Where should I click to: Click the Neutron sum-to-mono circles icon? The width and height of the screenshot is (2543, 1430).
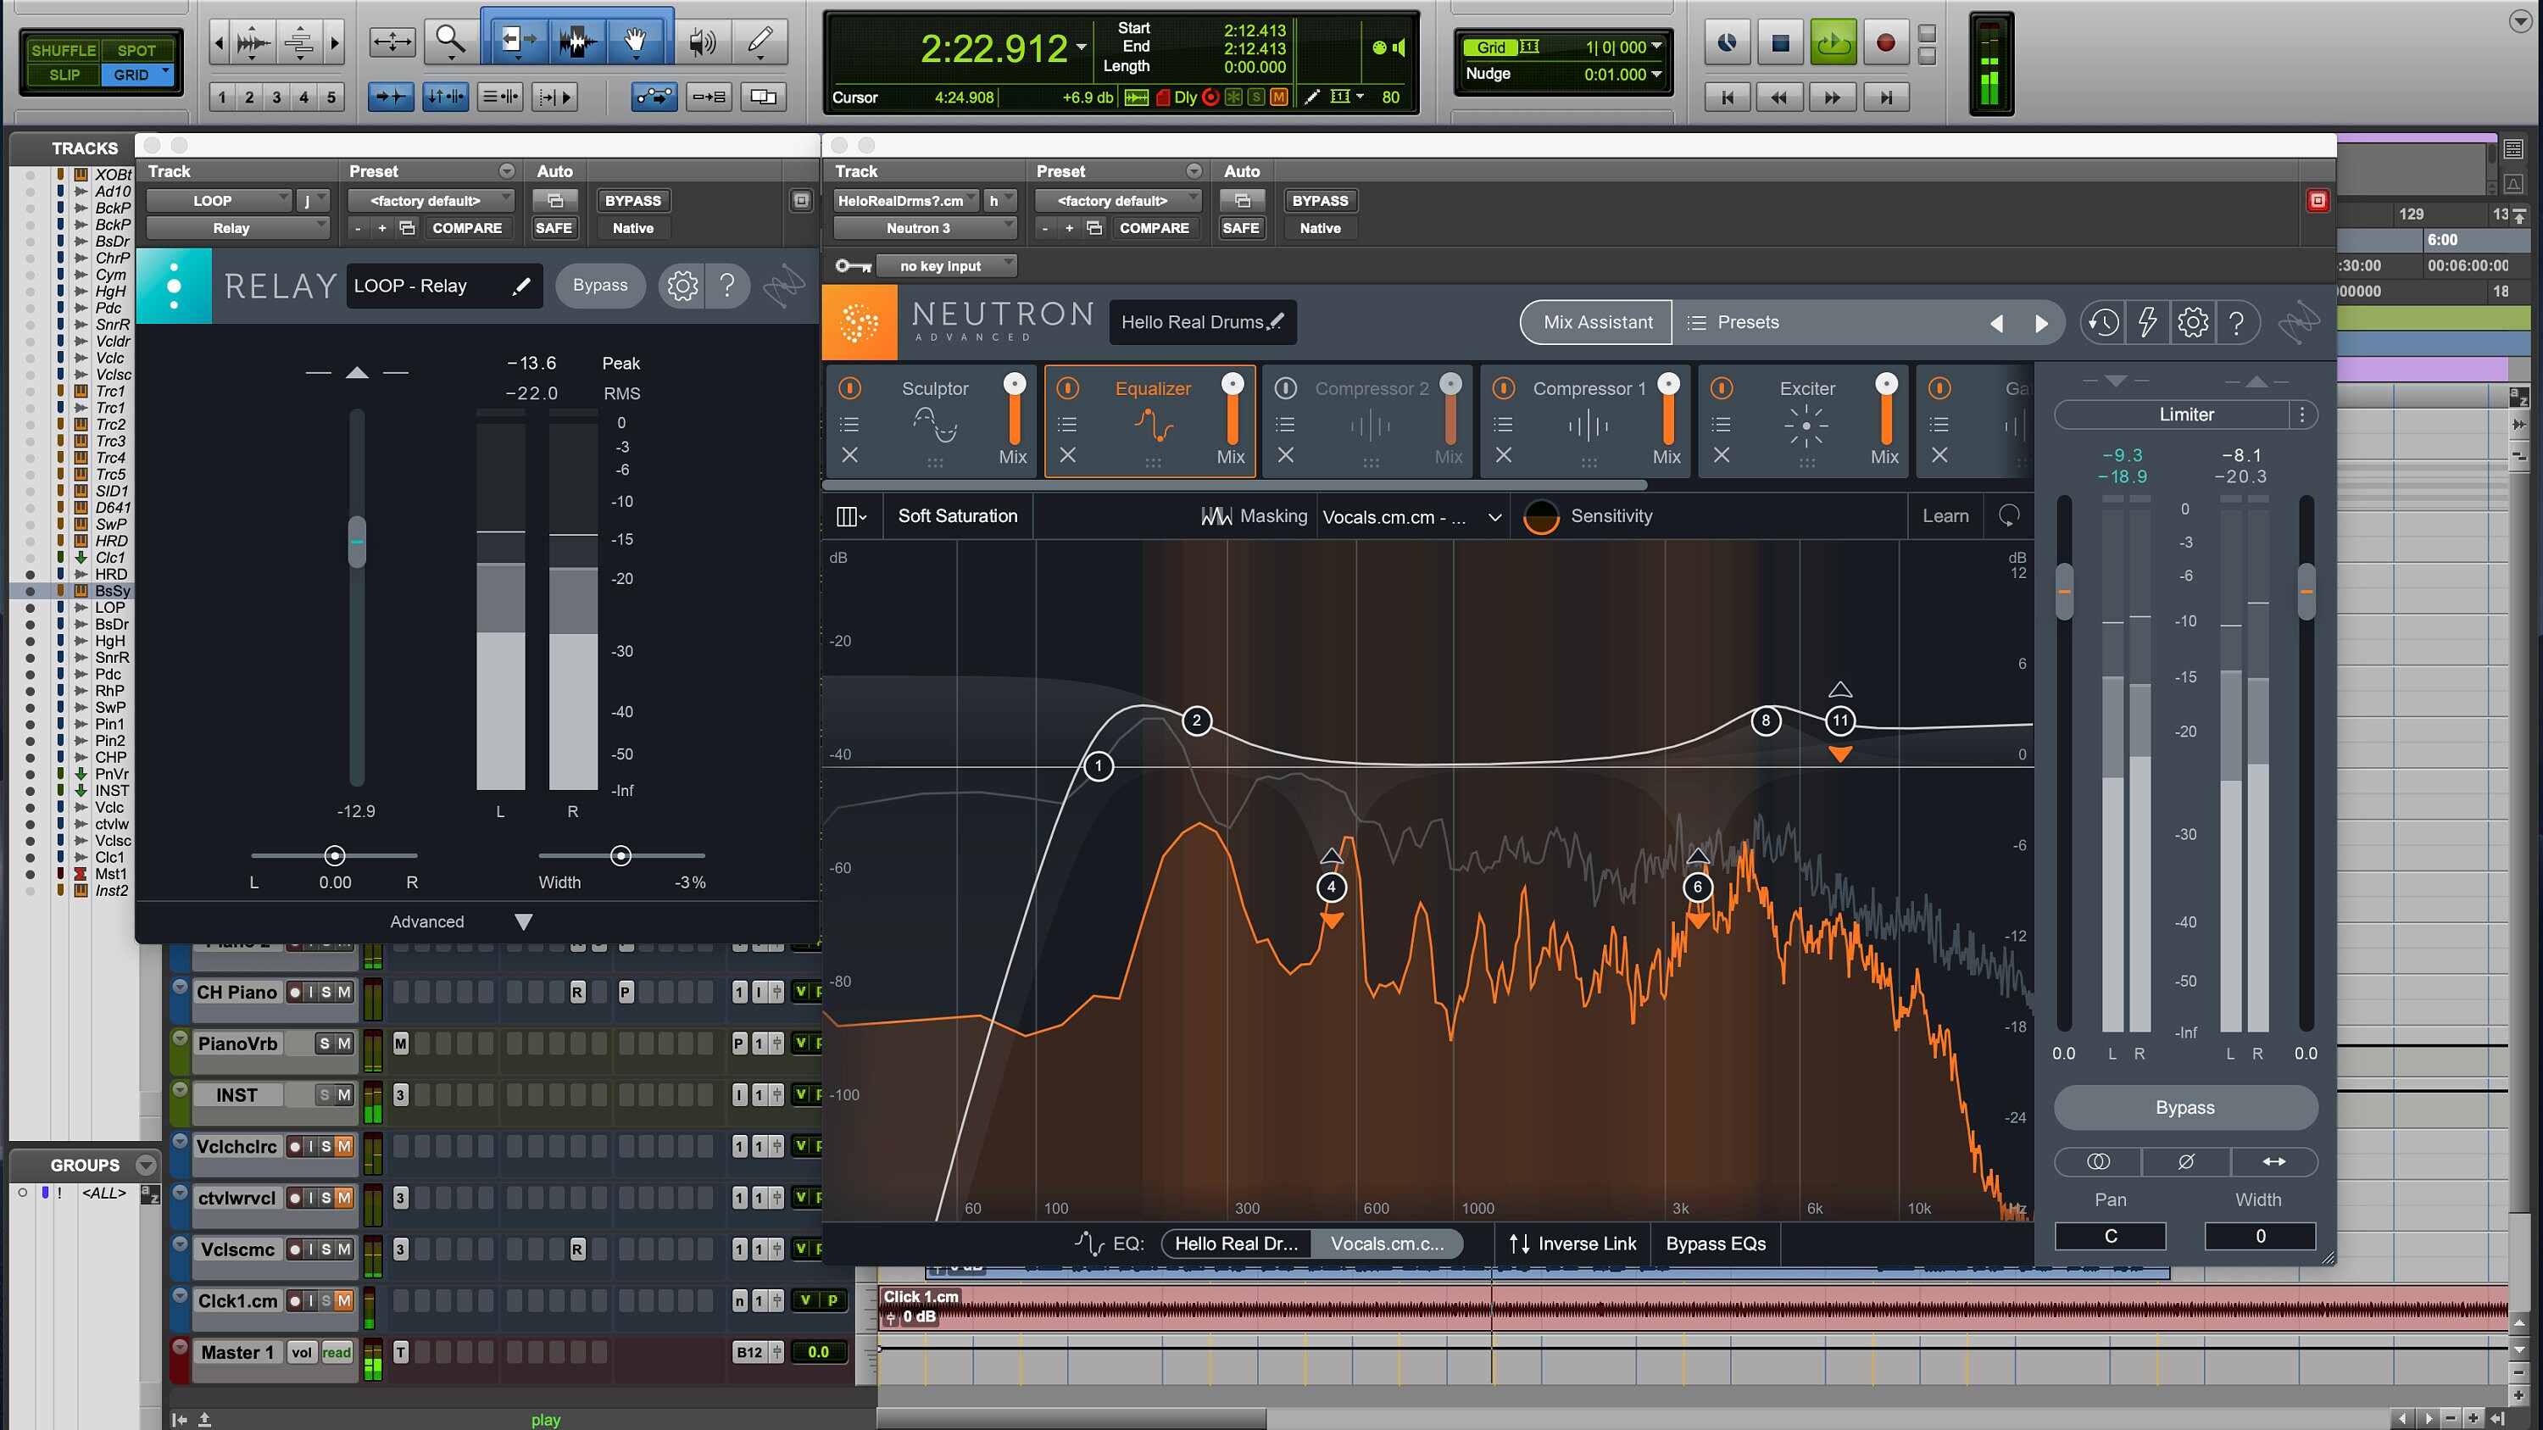pos(2098,1161)
